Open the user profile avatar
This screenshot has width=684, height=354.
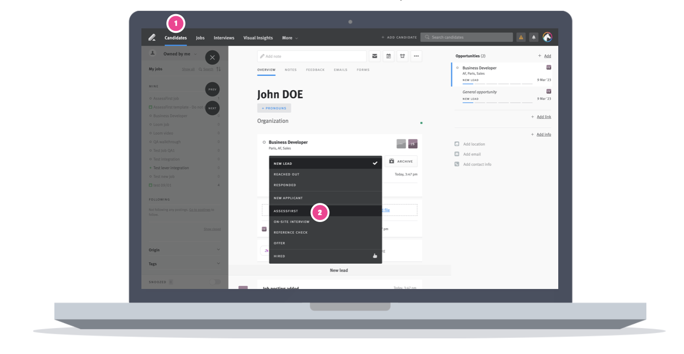coord(547,37)
